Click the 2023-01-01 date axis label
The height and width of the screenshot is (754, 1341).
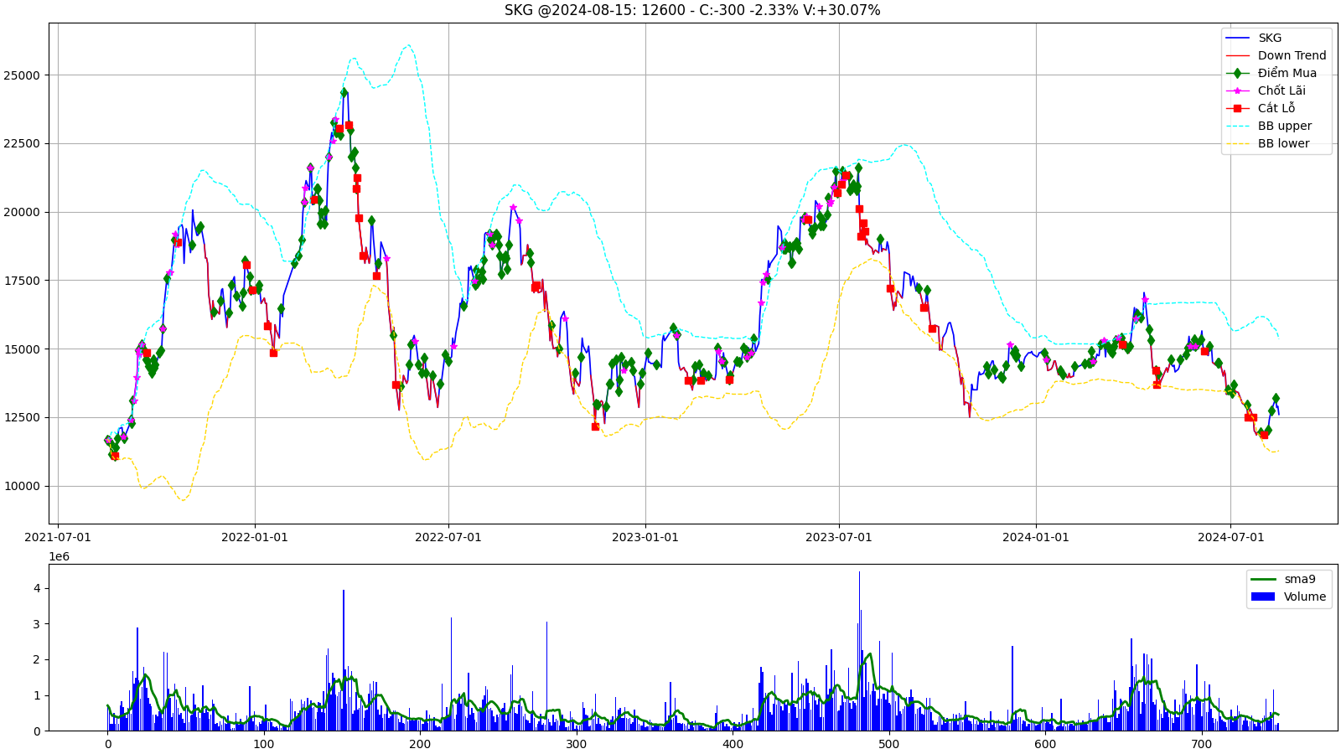coord(645,537)
